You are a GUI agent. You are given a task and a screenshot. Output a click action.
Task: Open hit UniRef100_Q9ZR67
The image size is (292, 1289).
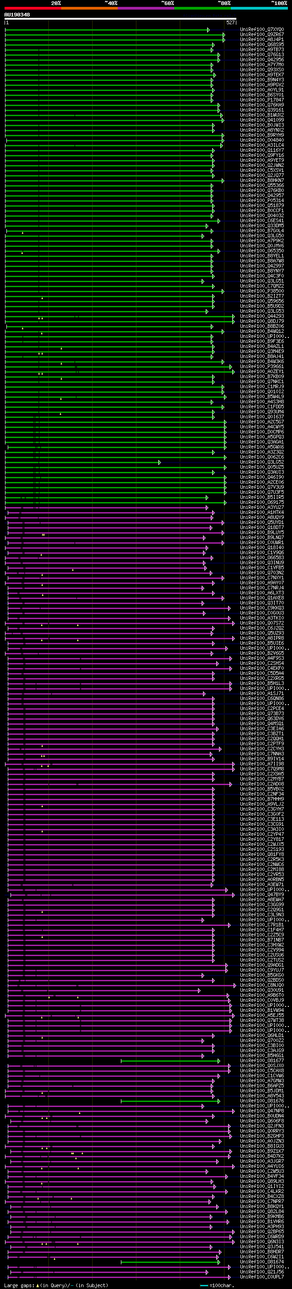pyautogui.click(x=262, y=35)
